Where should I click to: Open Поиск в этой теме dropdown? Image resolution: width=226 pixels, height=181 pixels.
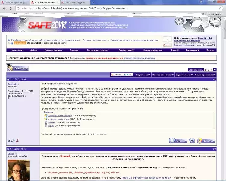click(x=163, y=75)
